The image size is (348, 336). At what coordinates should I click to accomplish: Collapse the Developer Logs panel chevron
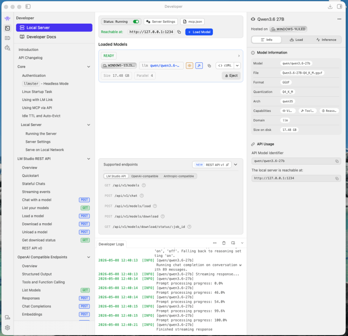242,243
